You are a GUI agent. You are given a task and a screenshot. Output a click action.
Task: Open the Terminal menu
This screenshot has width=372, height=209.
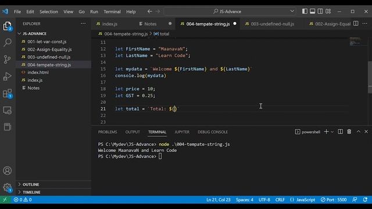pyautogui.click(x=112, y=12)
